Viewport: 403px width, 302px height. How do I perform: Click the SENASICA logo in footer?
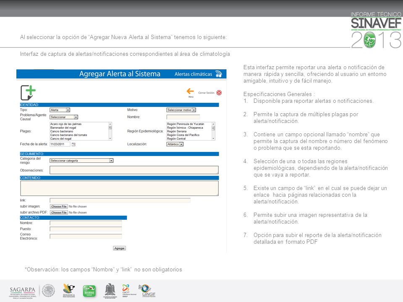point(69,291)
